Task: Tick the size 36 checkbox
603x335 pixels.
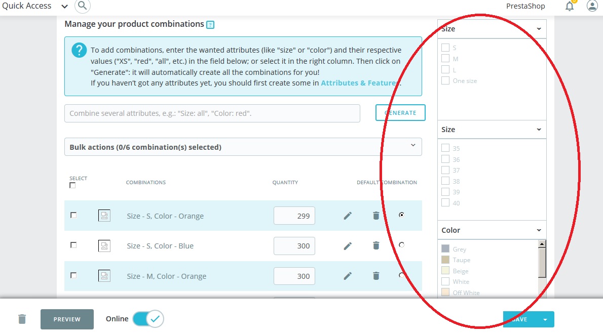Action: click(x=445, y=159)
